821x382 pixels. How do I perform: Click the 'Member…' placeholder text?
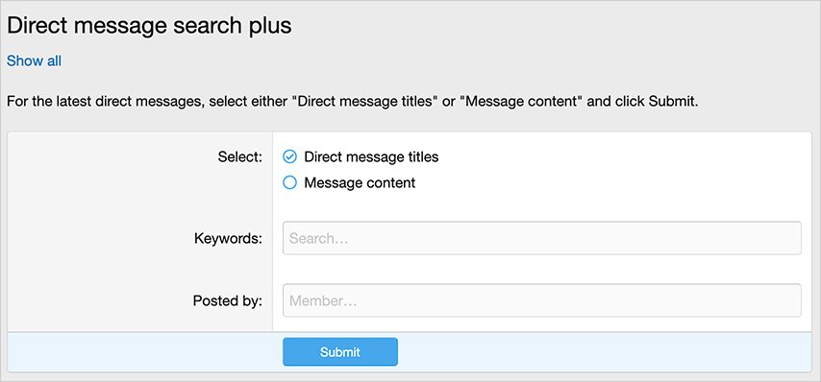click(323, 301)
